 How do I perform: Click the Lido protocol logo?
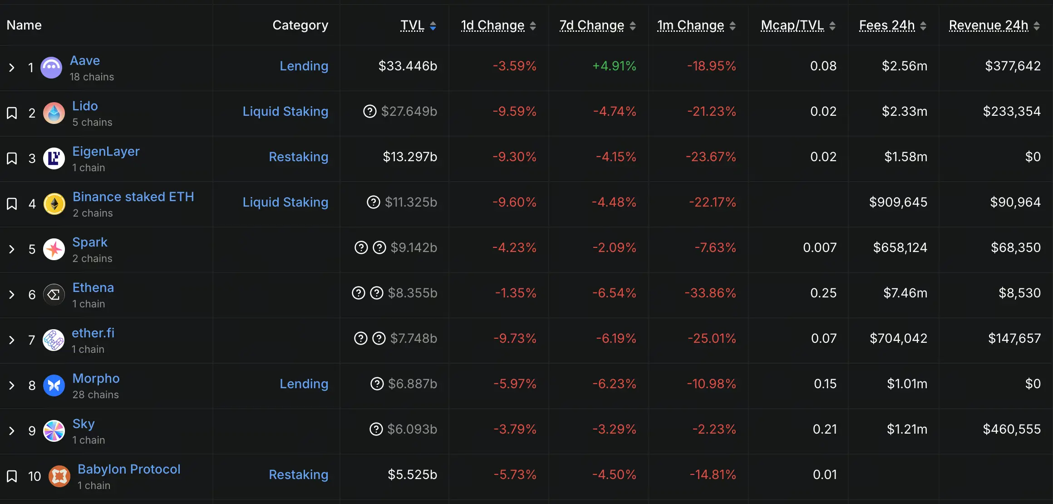pos(54,113)
